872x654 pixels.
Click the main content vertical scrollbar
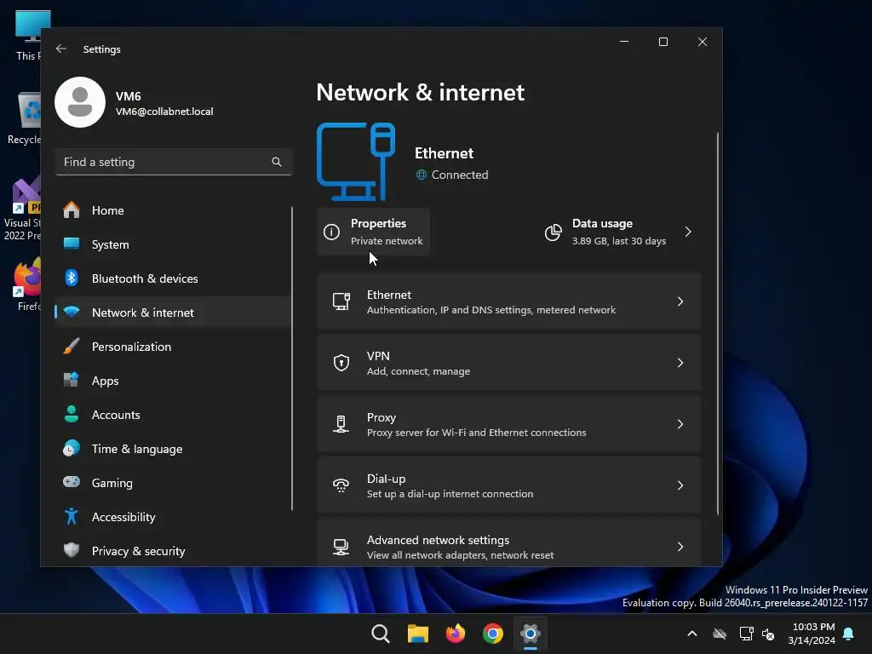pyautogui.click(x=717, y=323)
